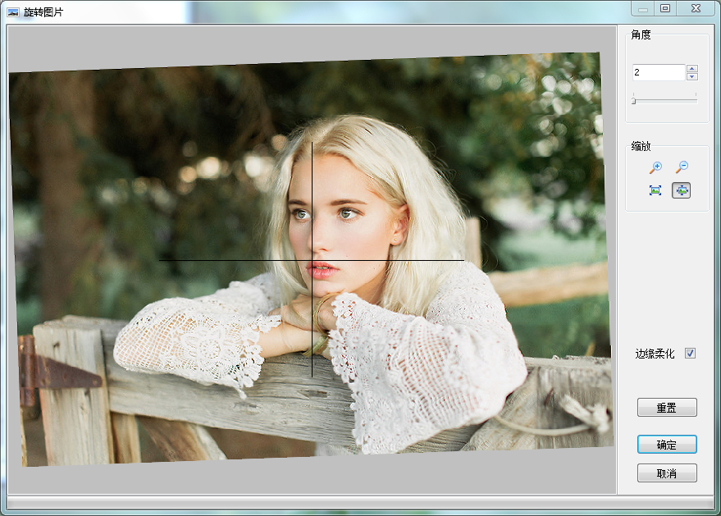Click the right end of the angle slider track
The height and width of the screenshot is (516, 721).
point(696,100)
